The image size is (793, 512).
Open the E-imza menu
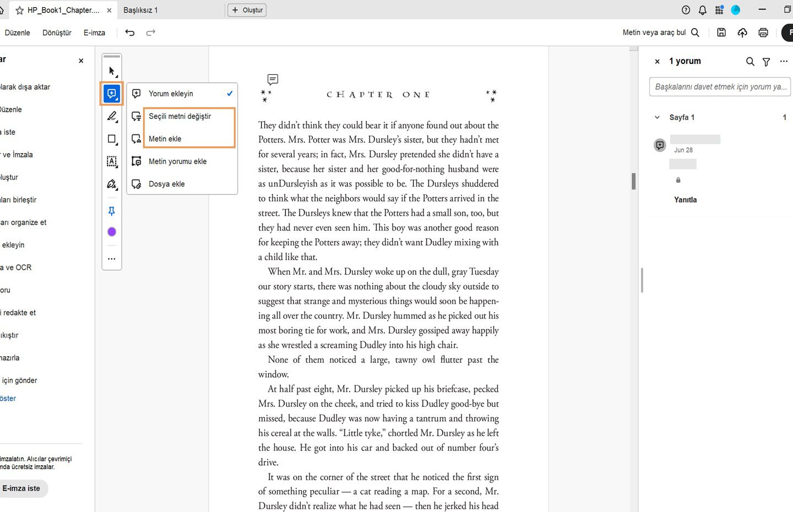tap(94, 32)
